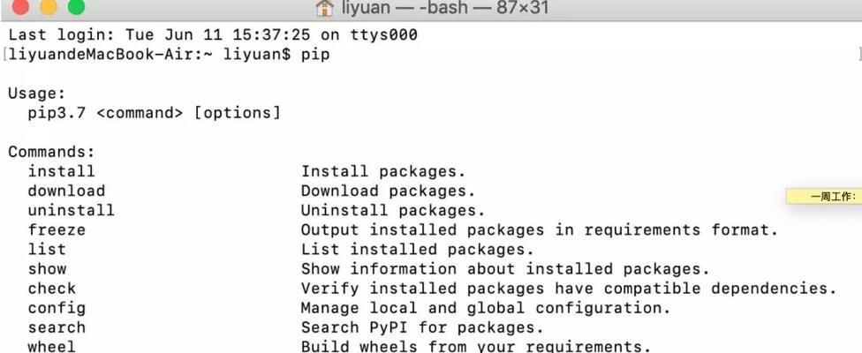Click the 'config' command name

click(x=57, y=308)
